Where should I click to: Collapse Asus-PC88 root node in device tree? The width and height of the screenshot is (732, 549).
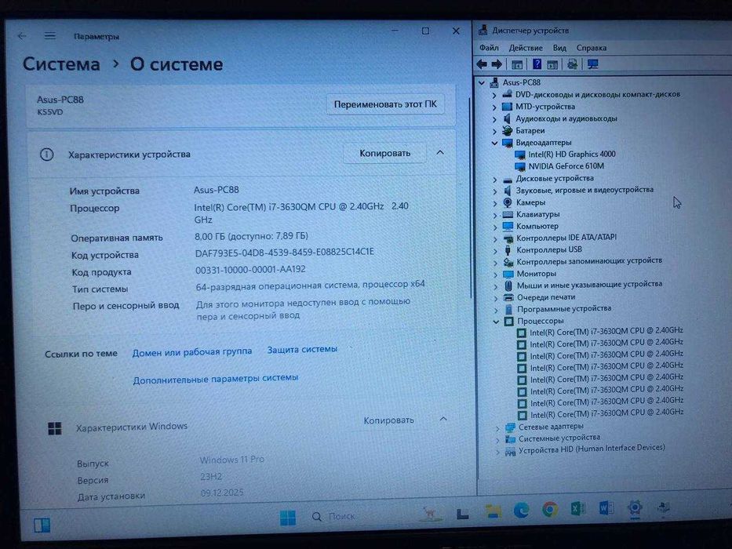click(x=482, y=82)
